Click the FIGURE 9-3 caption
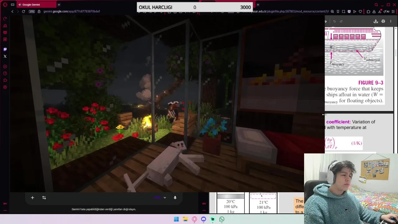Viewport: 398px width, 224px height. [x=371, y=83]
